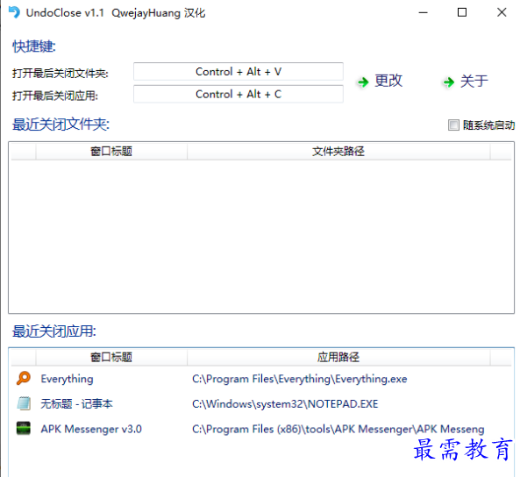Image resolution: width=520 pixels, height=477 pixels.
Task: Click the 最近关闭文件夹 section heading
Action: click(x=61, y=125)
